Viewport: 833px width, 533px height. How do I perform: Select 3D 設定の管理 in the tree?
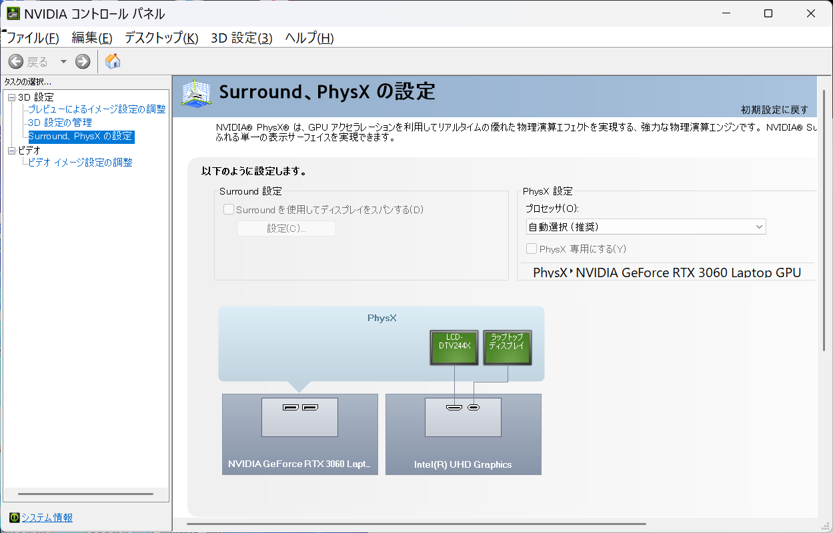tap(60, 123)
